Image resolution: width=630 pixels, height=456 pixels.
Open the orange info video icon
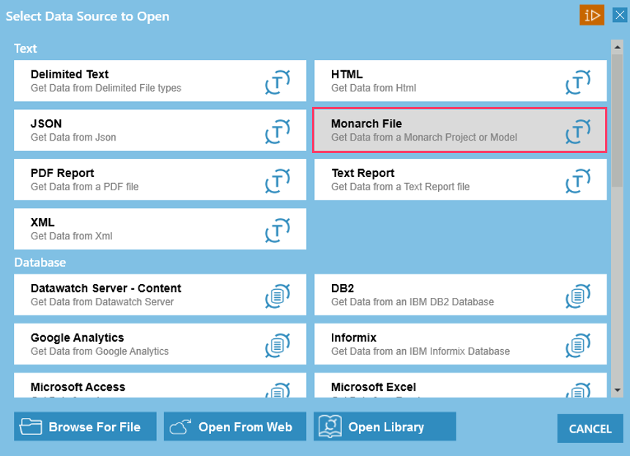click(x=592, y=15)
